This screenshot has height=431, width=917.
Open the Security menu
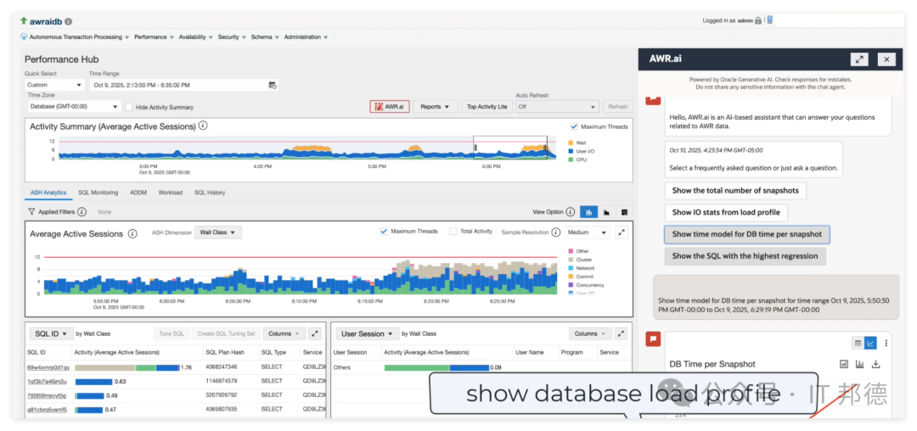tap(232, 36)
